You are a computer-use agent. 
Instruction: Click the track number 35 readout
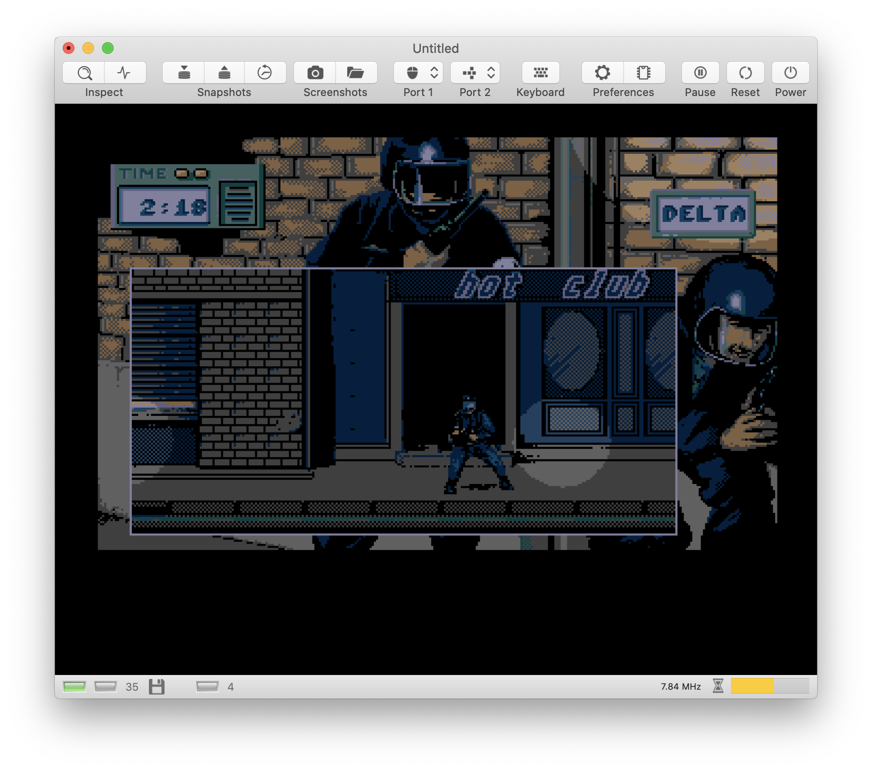(x=132, y=687)
